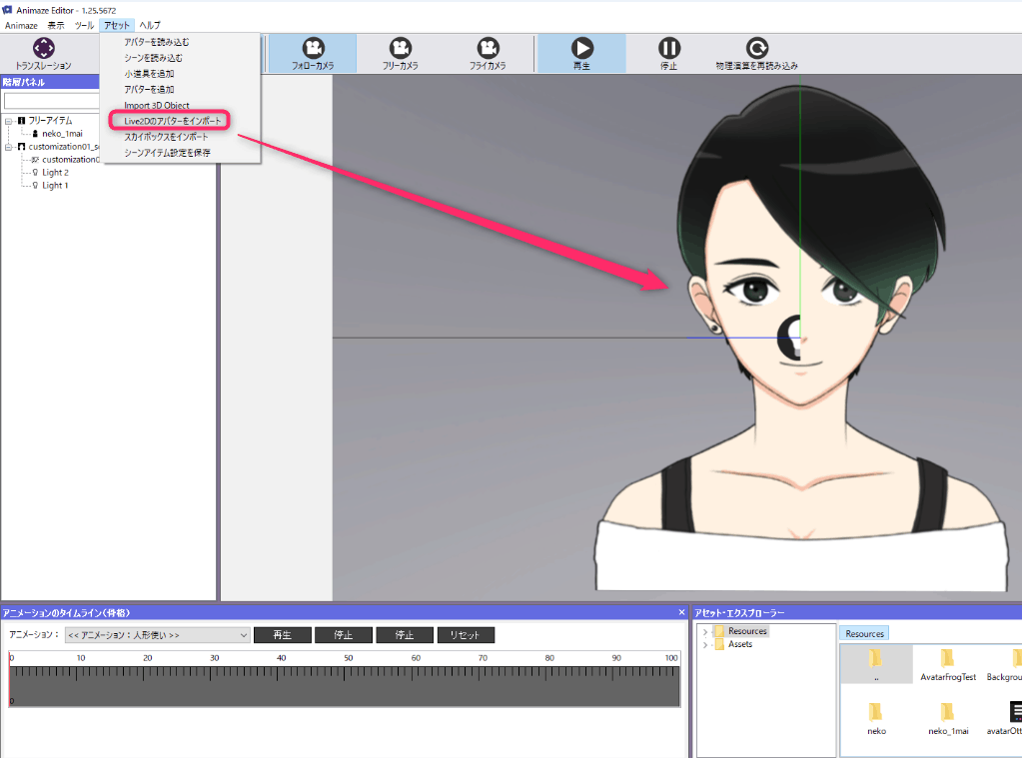The image size is (1022, 758).
Task: Choose スカイボックスをインポート from the menu
Action: (166, 136)
